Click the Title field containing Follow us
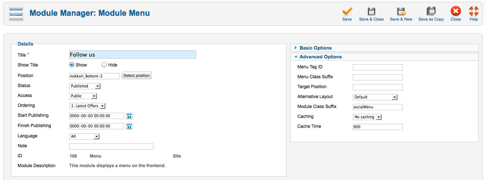The width and height of the screenshot is (486, 180). tap(132, 55)
